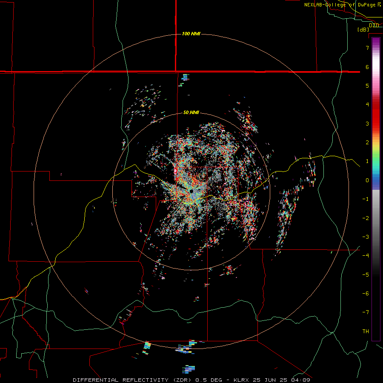Click the "NEXLAB-College of DuPage" text
The height and width of the screenshot is (383, 383).
(x=340, y=5)
